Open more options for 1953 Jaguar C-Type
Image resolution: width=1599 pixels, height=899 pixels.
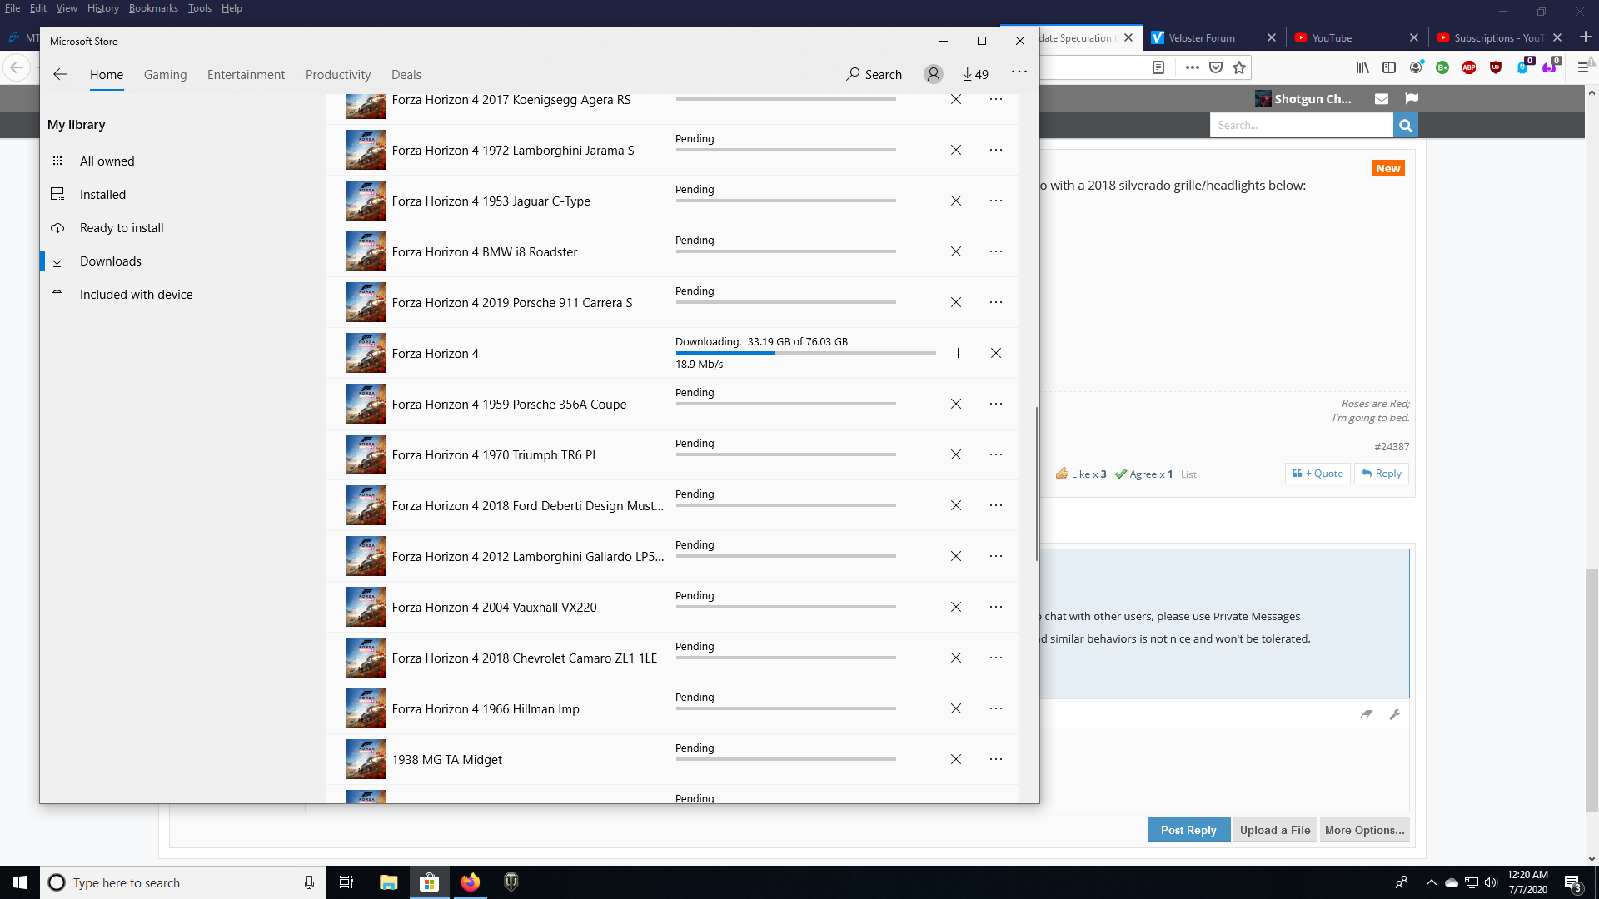(x=996, y=201)
